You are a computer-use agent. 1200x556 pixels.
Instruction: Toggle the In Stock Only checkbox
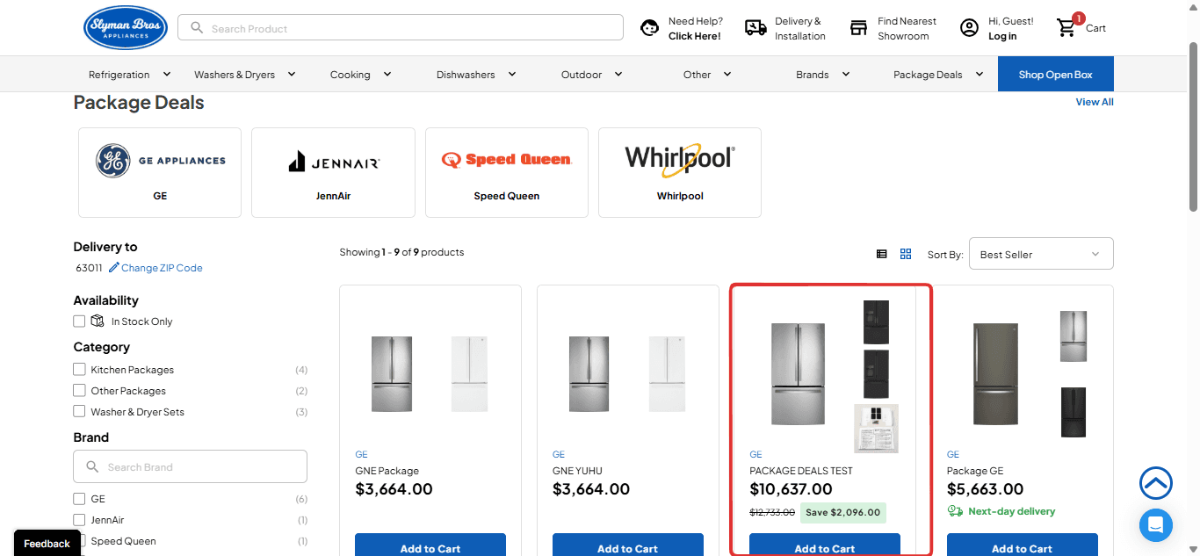tap(79, 321)
